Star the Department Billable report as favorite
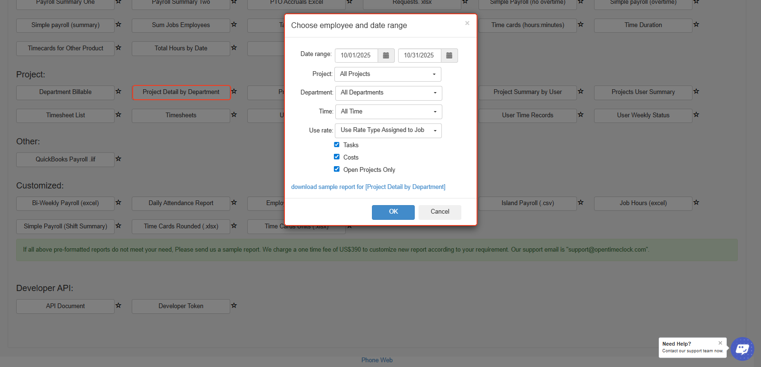Screen dimensions: 761x367 pos(118,92)
